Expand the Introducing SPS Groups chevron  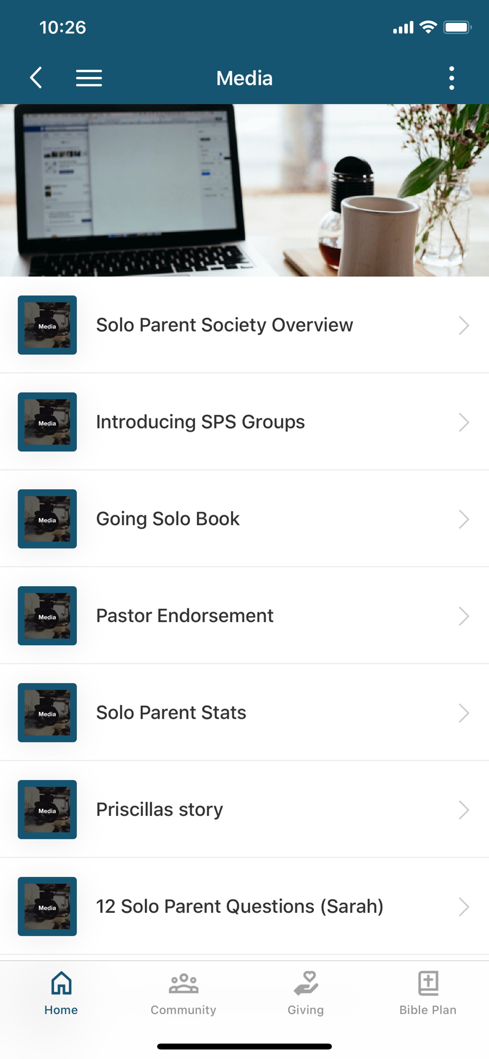464,422
